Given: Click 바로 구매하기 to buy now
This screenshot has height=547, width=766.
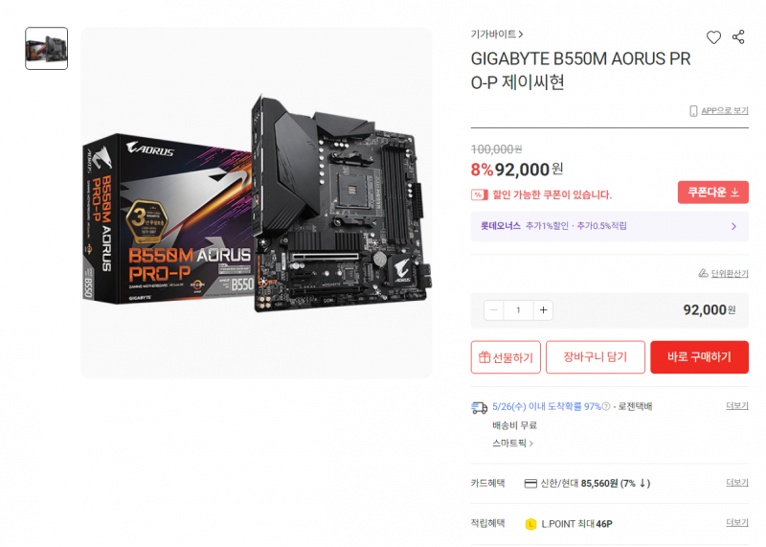Looking at the screenshot, I should coord(699,357).
